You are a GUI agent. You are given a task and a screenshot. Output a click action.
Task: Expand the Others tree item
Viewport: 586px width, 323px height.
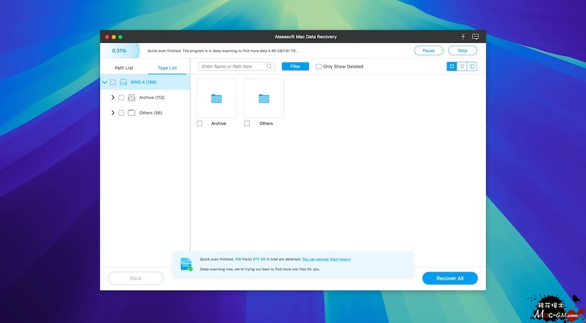pyautogui.click(x=113, y=113)
